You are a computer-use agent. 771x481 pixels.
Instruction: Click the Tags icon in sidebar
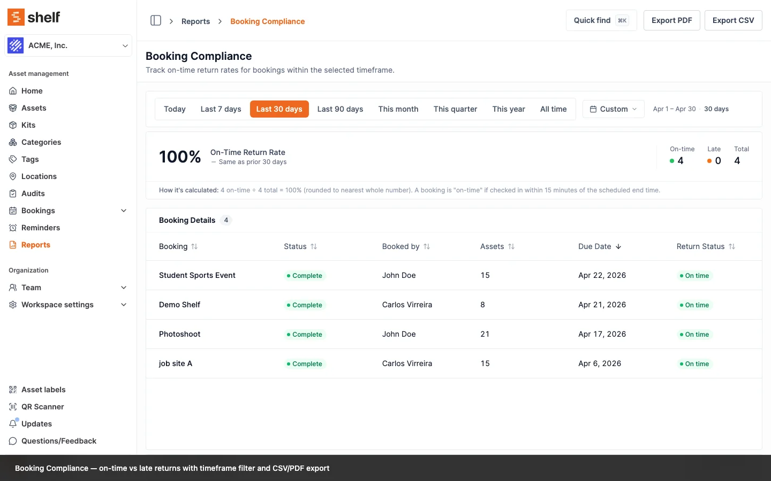click(x=13, y=159)
